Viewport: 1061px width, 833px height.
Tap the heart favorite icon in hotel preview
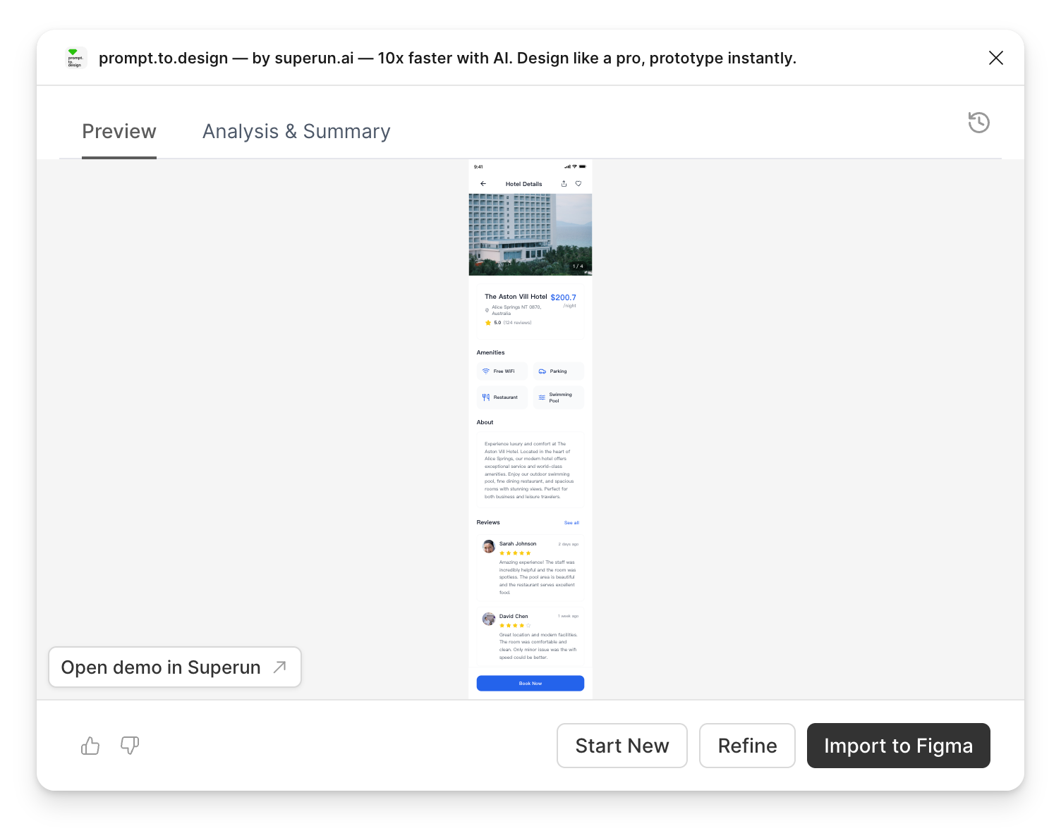click(x=578, y=184)
